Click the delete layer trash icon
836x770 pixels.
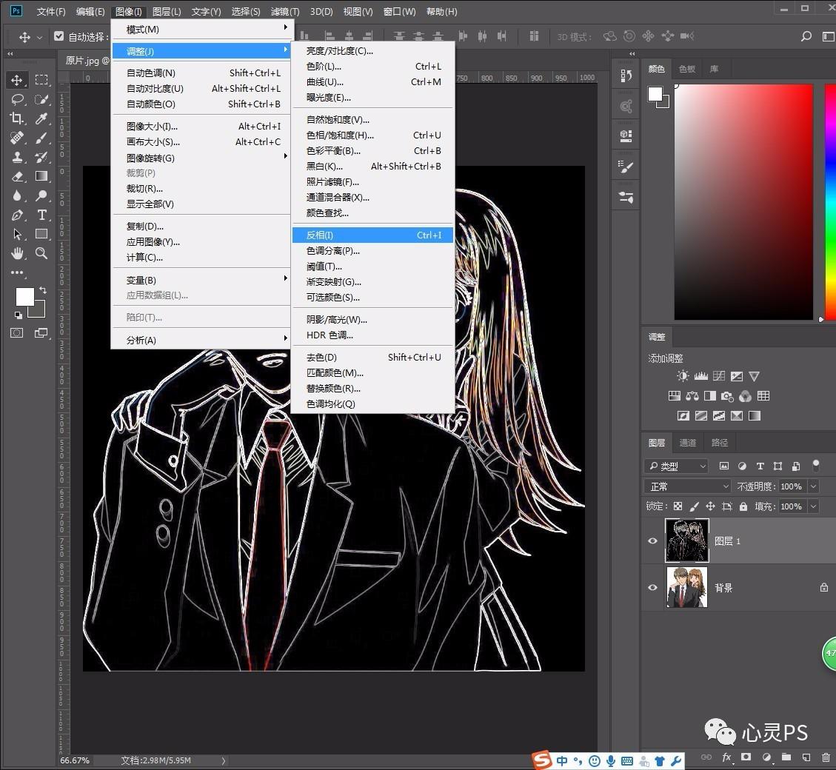point(826,757)
